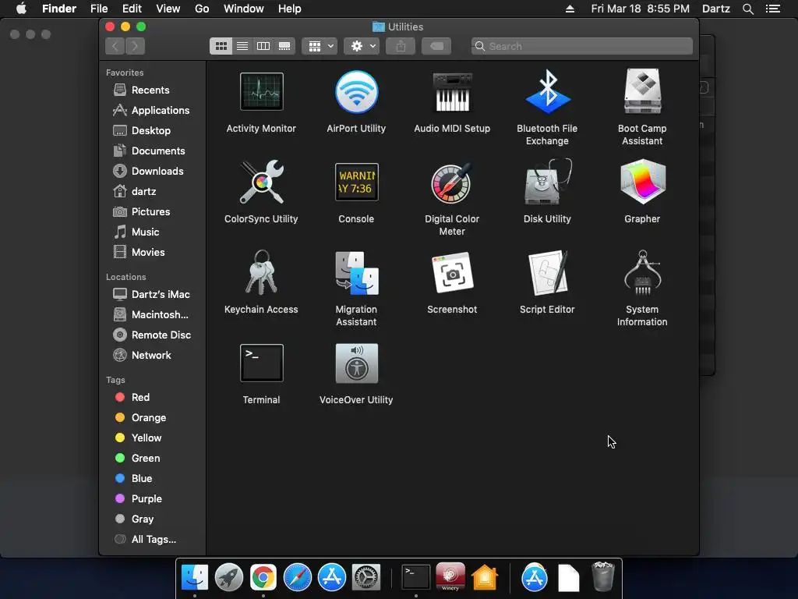Select Disk Utility icon
The image size is (798, 599).
[547, 182]
